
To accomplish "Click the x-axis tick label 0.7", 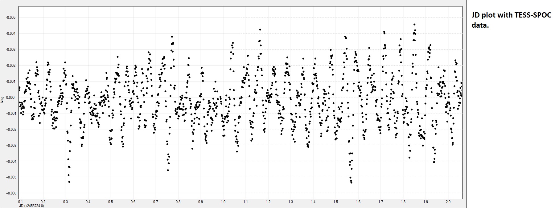I will click(156, 202).
